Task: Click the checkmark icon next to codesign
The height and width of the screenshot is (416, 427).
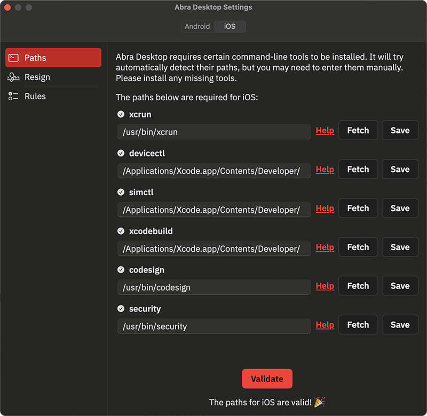Action: pyautogui.click(x=121, y=270)
